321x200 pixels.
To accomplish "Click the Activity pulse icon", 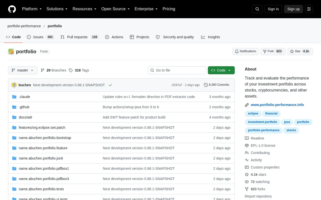I will [x=247, y=160].
